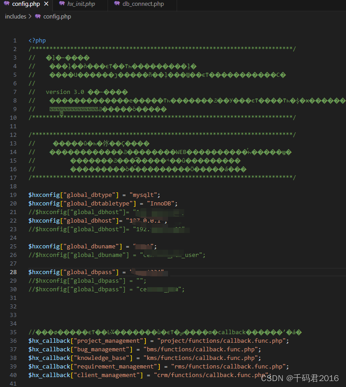Open the includes folder breadcrumb
Screen dimensions: 346x387
click(x=15, y=16)
